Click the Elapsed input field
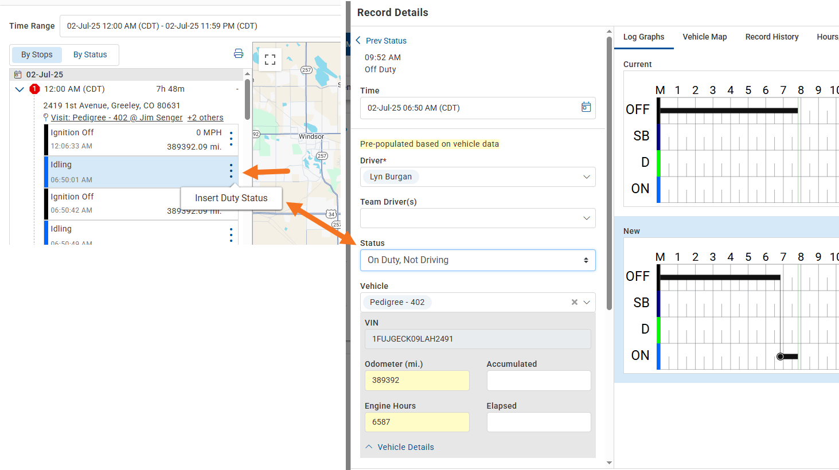The height and width of the screenshot is (470, 839). click(538, 422)
